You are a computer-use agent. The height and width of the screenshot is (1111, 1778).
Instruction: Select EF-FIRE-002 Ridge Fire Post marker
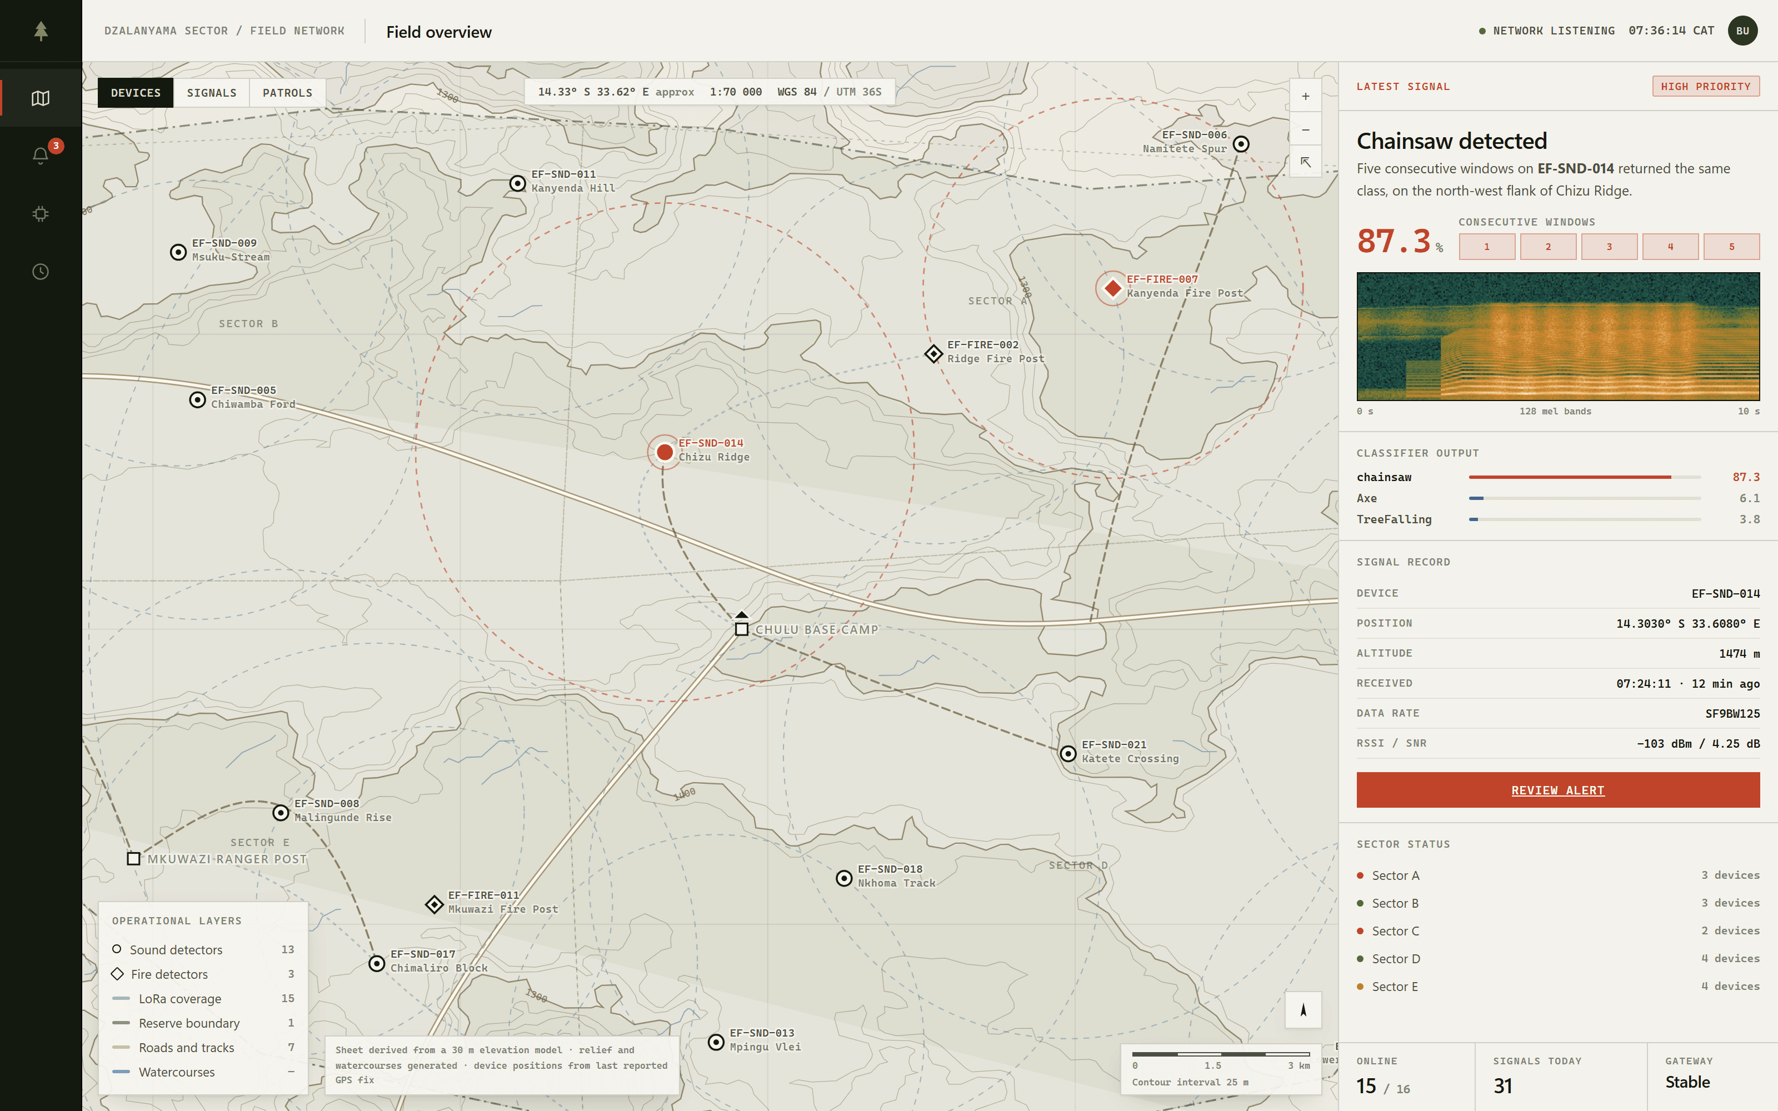[933, 353]
